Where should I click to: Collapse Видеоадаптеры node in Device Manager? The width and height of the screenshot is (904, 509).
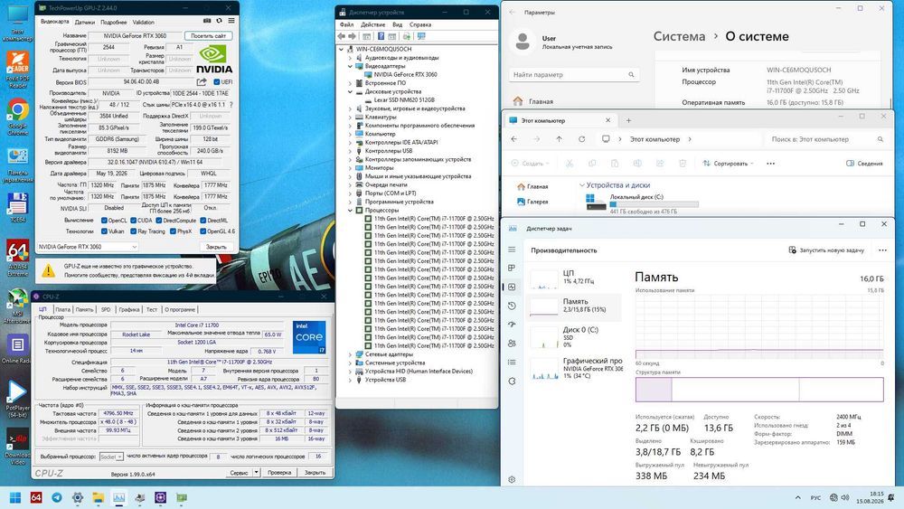pyautogui.click(x=350, y=66)
